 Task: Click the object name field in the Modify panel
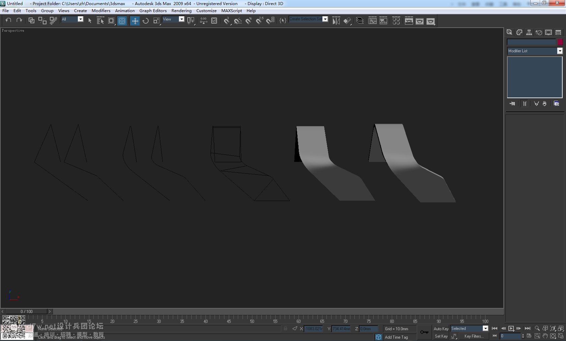click(531, 42)
